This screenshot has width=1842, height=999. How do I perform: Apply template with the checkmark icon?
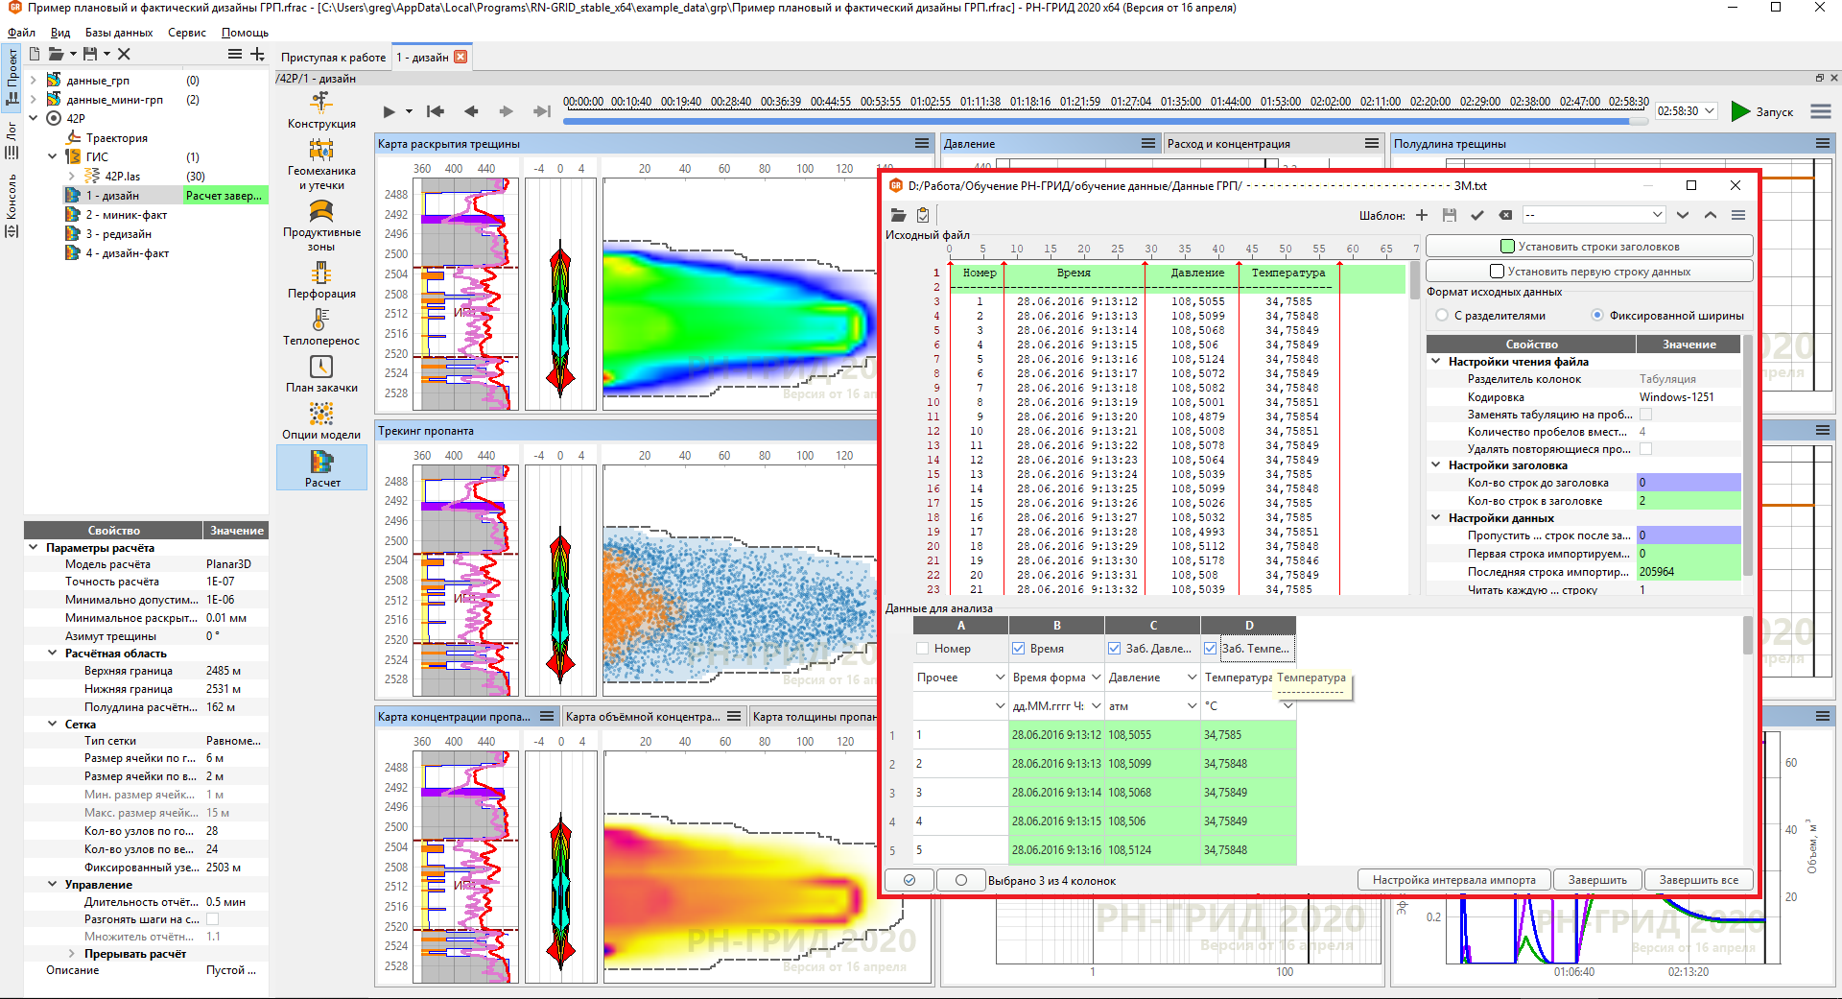[1477, 215]
